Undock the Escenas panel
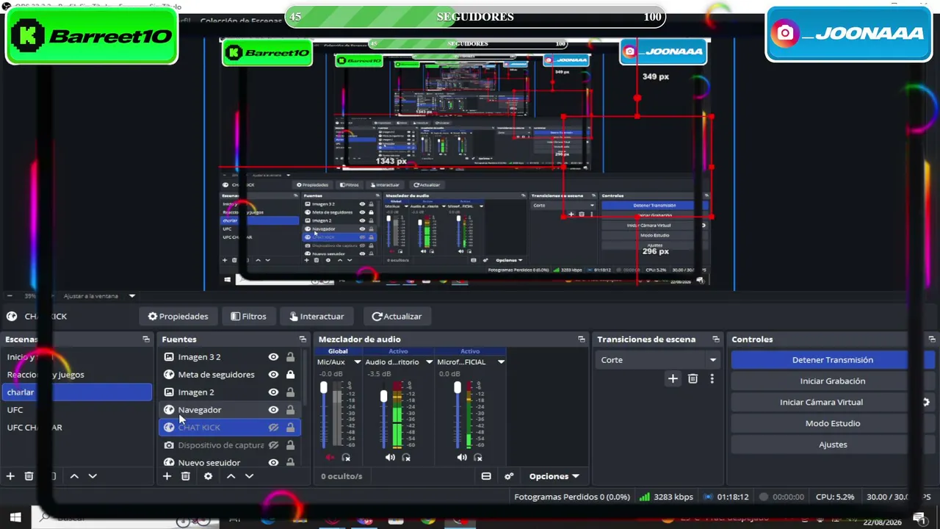The width and height of the screenshot is (940, 529). (x=146, y=339)
